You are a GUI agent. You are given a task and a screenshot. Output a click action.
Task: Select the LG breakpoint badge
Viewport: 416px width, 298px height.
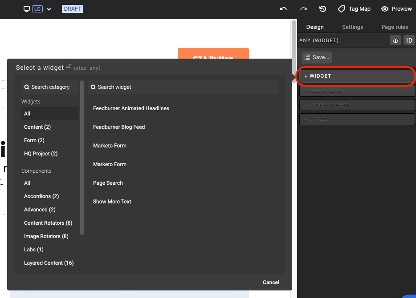point(37,9)
